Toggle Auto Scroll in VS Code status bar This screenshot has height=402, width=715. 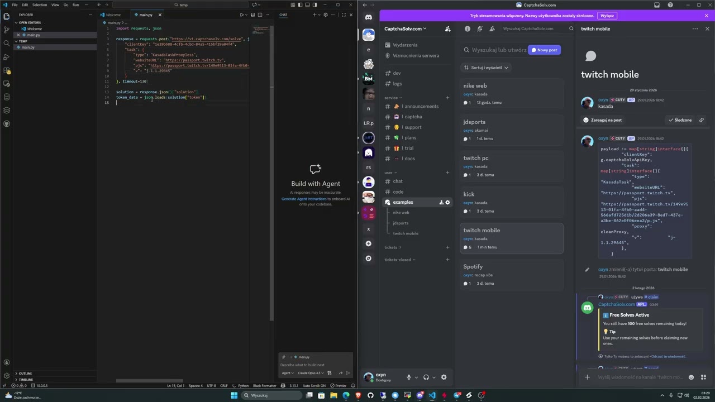coord(314,385)
